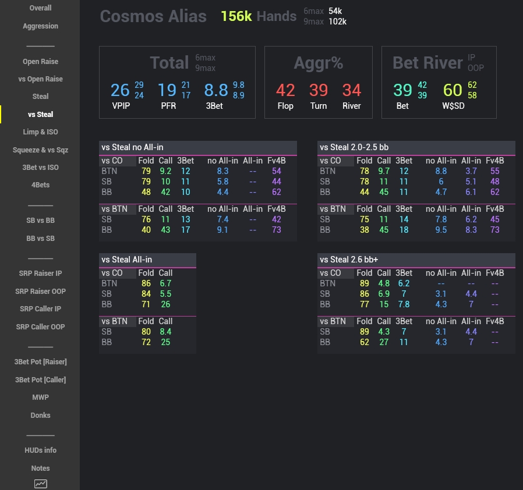
Task: Open the HUDs info page
Action: [x=40, y=450]
